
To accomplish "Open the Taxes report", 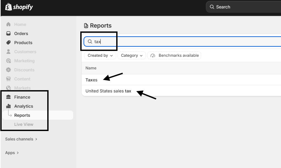I will 92,80.
